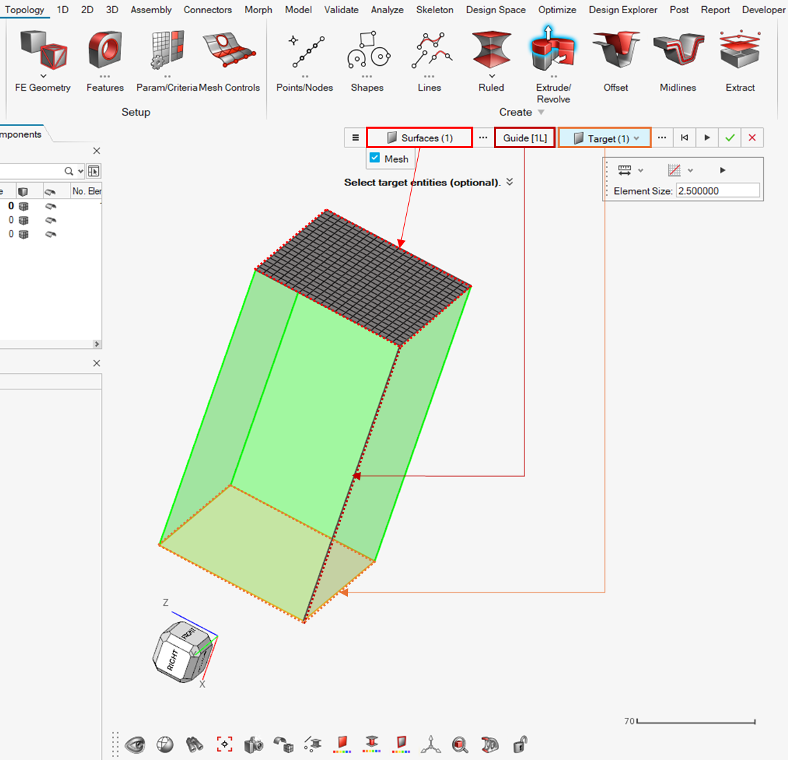Open the Design Explorer ribbon tab

coord(623,10)
